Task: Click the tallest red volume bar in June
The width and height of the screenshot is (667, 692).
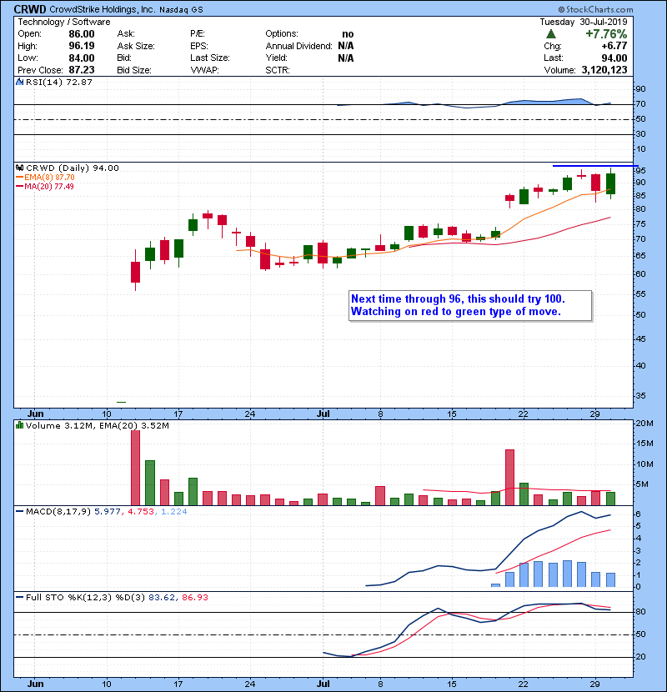Action: (x=136, y=468)
